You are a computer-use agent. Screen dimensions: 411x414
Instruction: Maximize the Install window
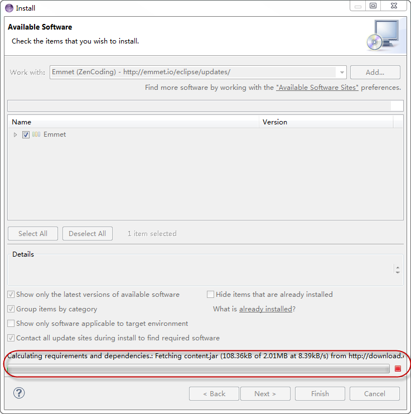[x=373, y=6]
